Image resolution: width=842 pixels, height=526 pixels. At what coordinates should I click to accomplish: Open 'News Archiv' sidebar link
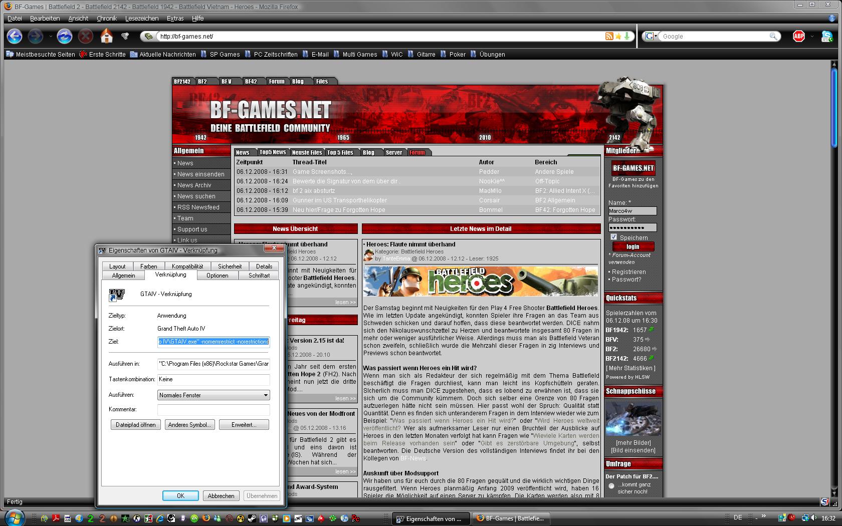[x=194, y=185]
